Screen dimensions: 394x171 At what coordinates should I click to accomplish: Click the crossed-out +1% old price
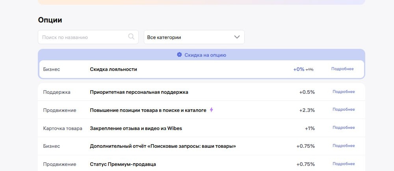coord(310,70)
